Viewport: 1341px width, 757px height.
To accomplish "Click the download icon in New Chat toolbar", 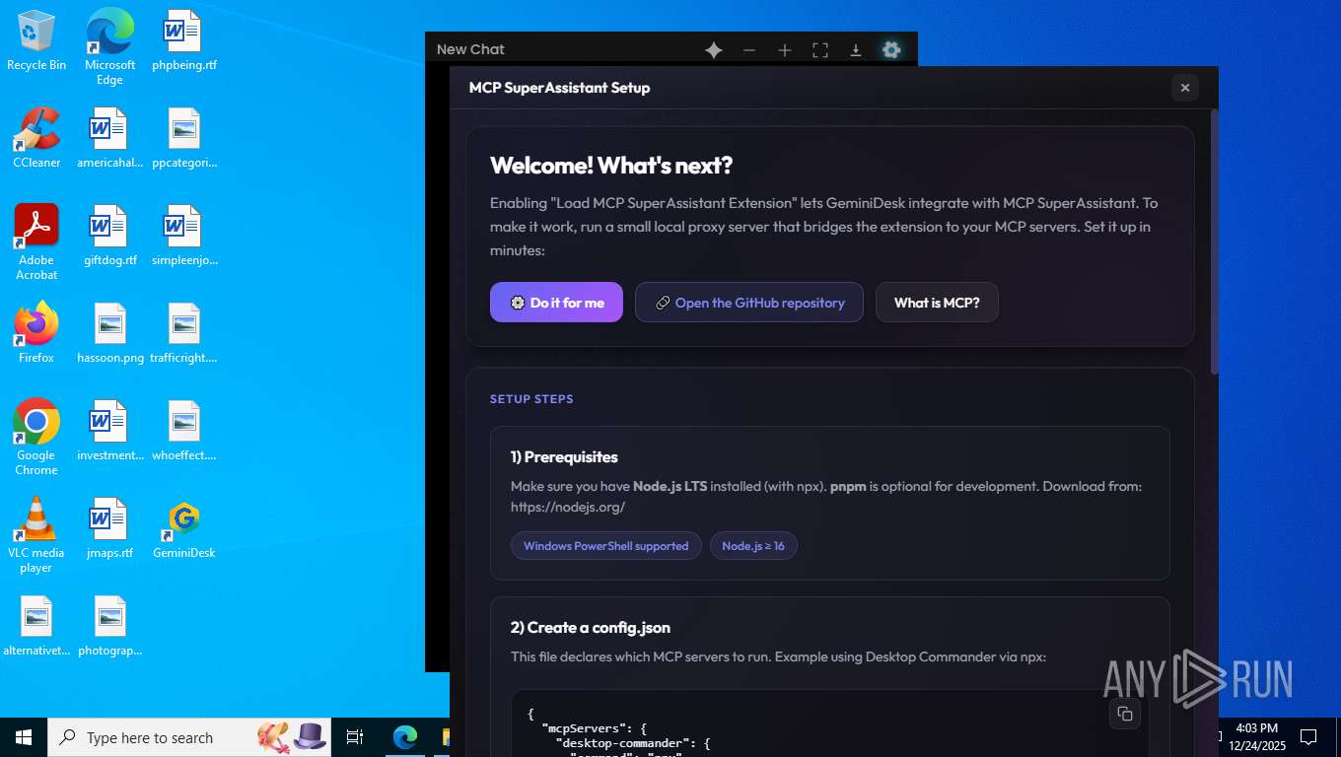I will pyautogui.click(x=856, y=50).
